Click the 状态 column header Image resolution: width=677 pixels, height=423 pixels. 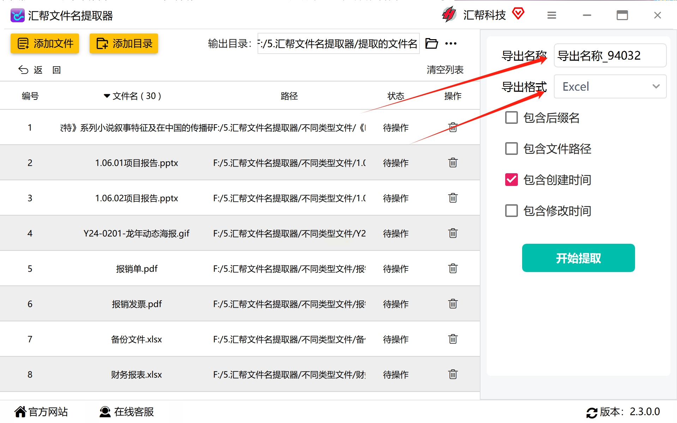click(396, 96)
